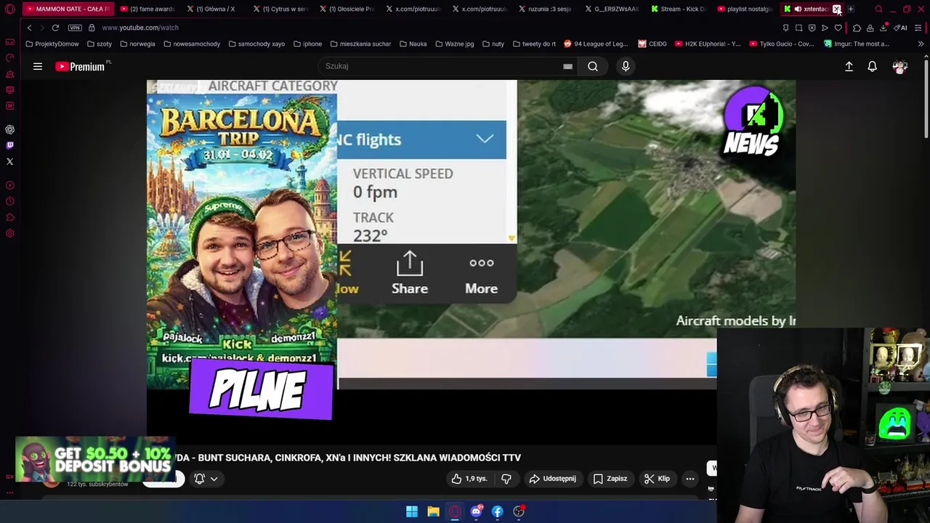The height and width of the screenshot is (523, 930).
Task: Open YouTube notifications bell
Action: 873,66
